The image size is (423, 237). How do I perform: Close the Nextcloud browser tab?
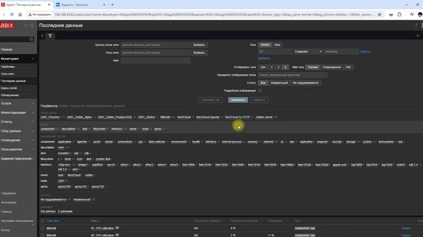pyautogui.click(x=104, y=5)
